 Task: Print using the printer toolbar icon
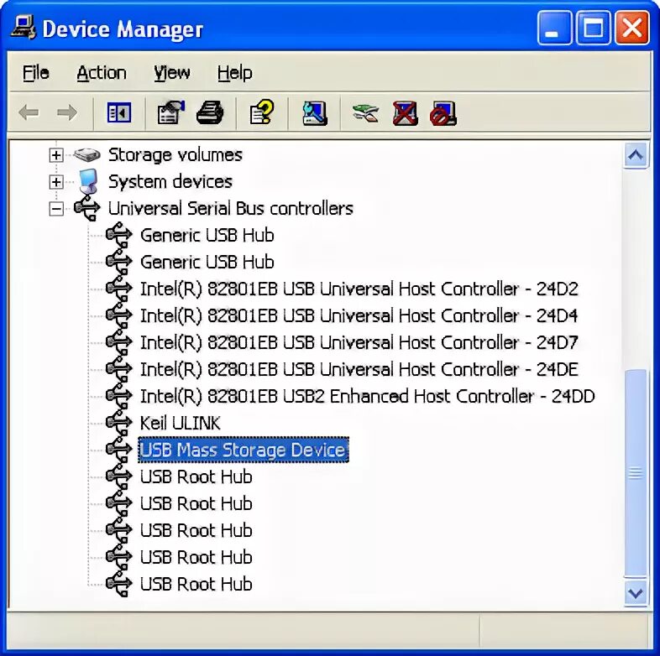click(210, 112)
